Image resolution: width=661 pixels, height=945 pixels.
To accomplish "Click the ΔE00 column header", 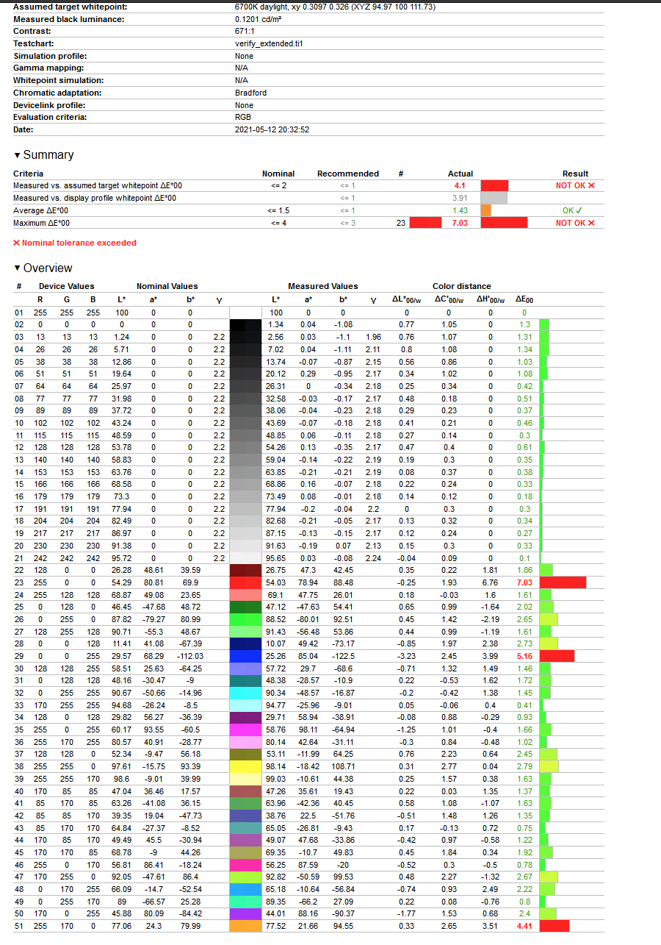I will [524, 299].
